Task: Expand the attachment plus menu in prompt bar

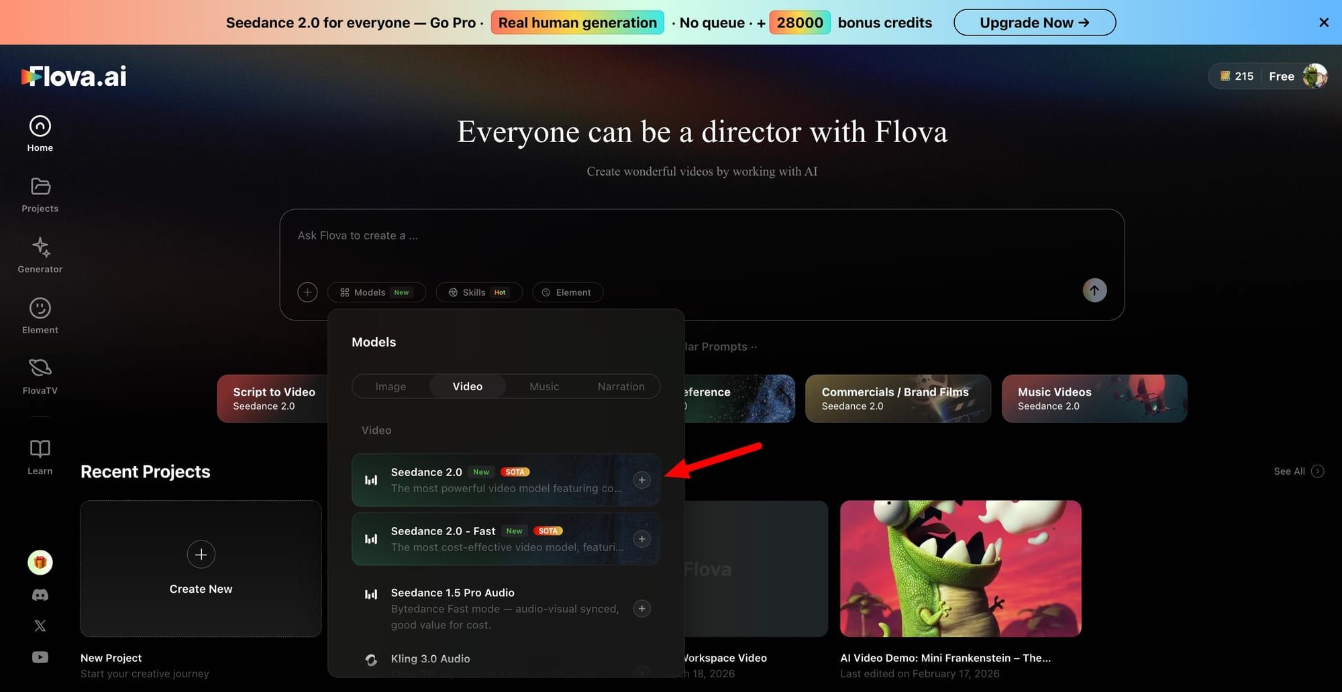Action: (x=307, y=292)
